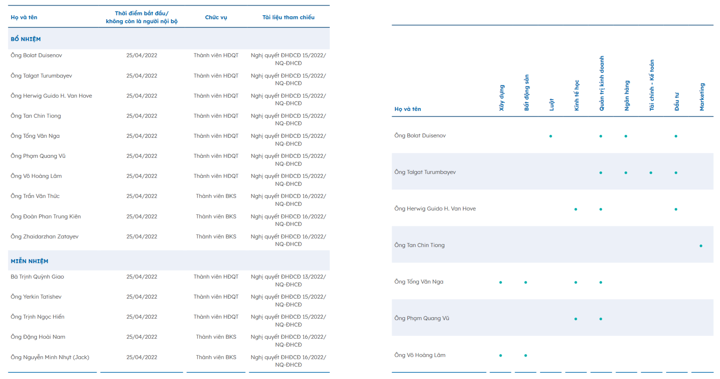Click 'Ông Bolat Duisenov' in the skills matrix
This screenshot has height=379, width=720.
click(x=420, y=136)
